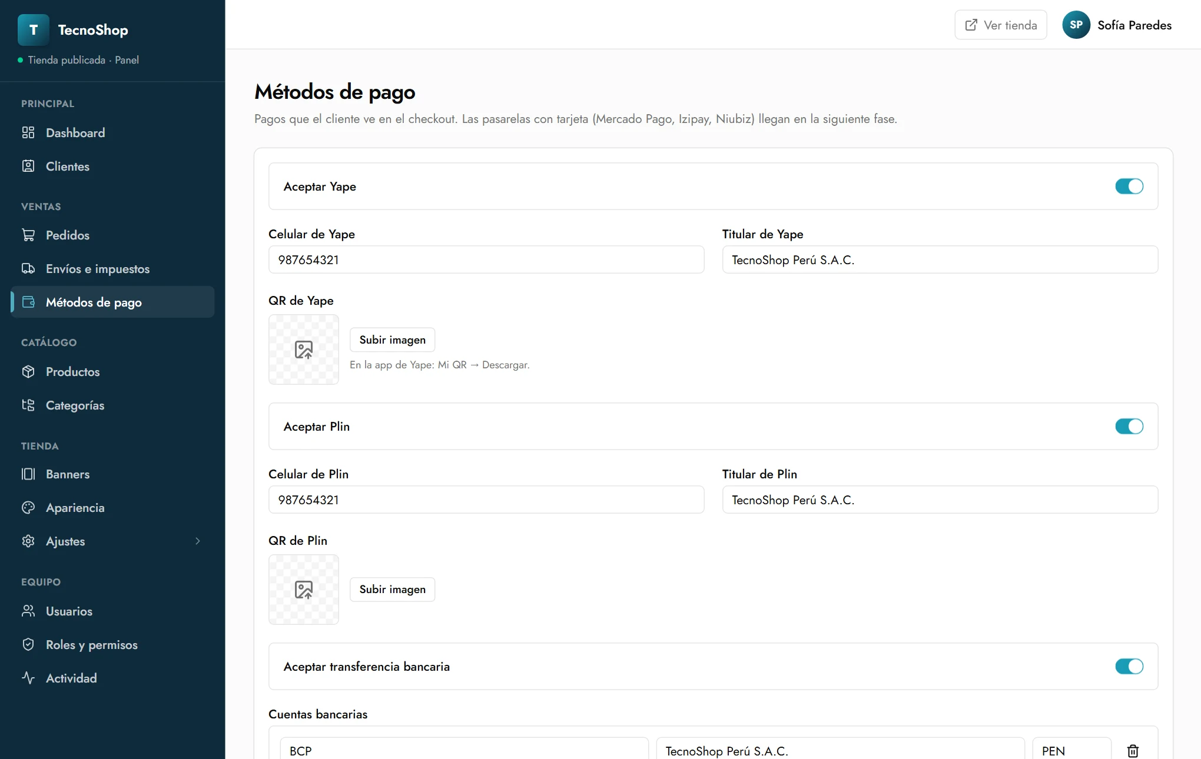Click the Usuarios people icon
The width and height of the screenshot is (1201, 759).
pos(28,611)
